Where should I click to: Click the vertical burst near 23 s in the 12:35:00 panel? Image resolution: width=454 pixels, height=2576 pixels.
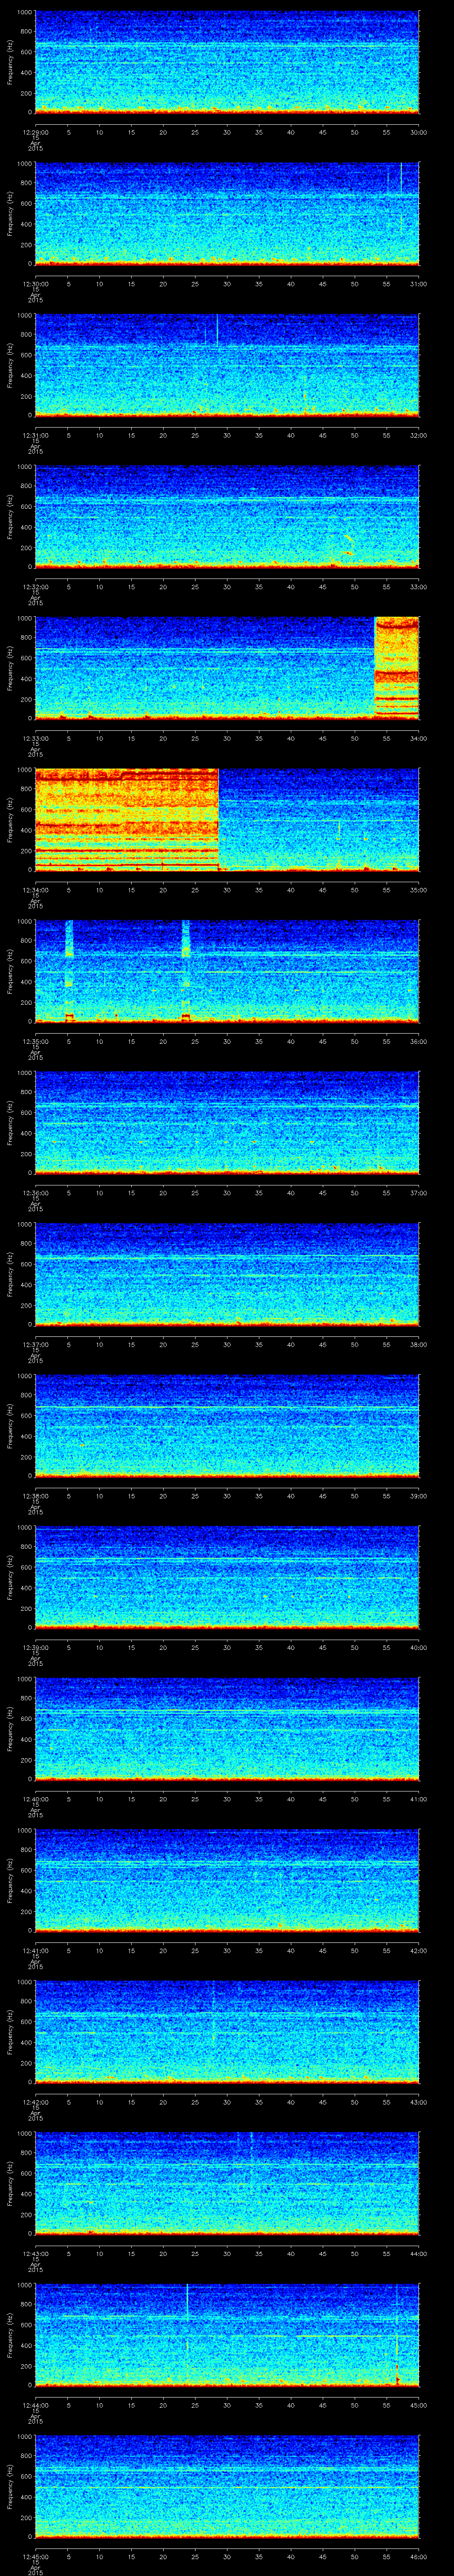pyautogui.click(x=186, y=971)
